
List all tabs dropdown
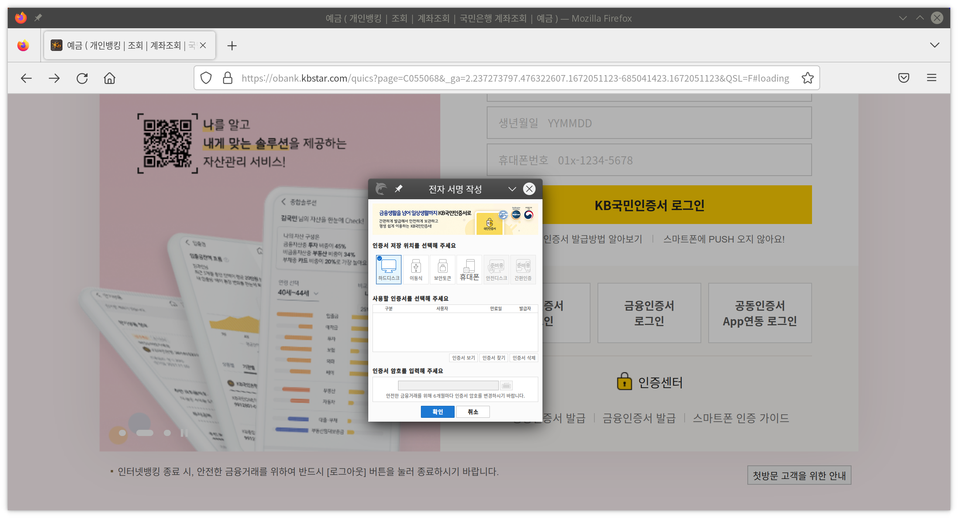click(x=934, y=45)
